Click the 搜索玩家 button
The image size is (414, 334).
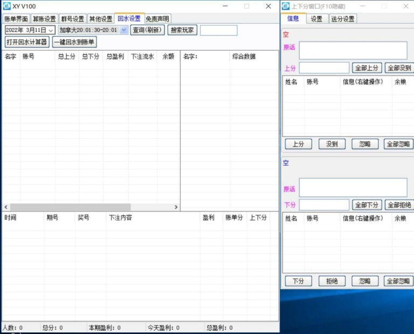(x=182, y=30)
